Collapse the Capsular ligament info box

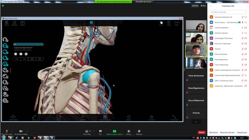point(15,44)
